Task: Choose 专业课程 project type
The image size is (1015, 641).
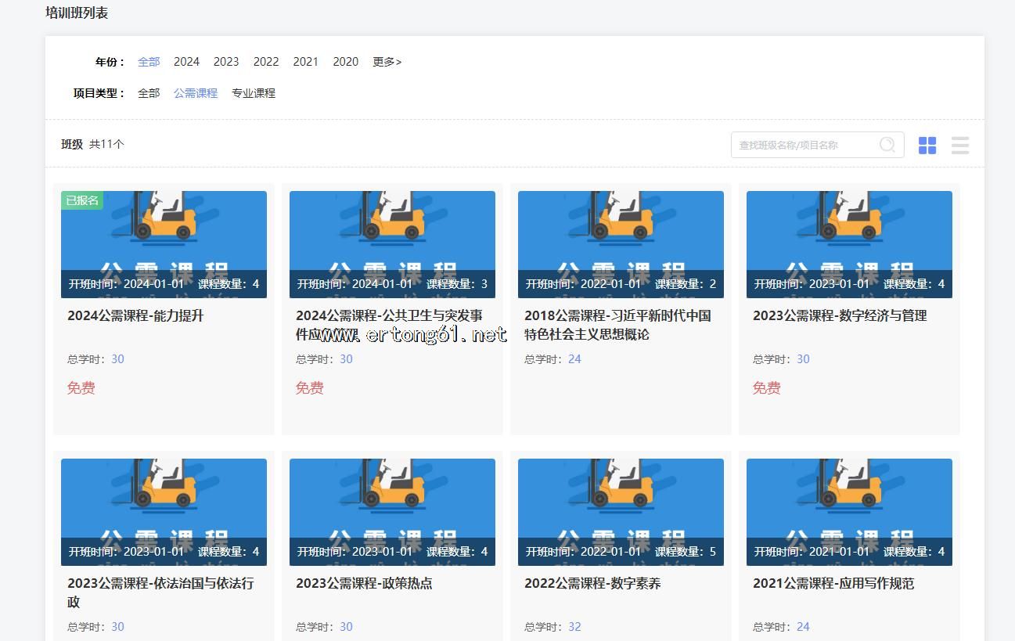Action: [254, 93]
